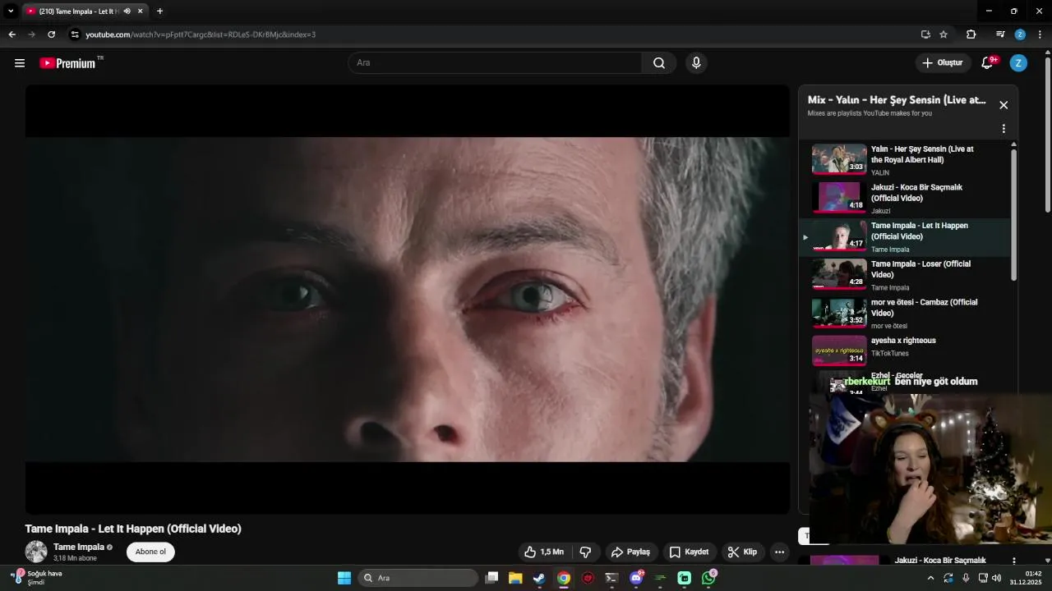Image resolution: width=1052 pixels, height=591 pixels.
Task: Open YouTube notifications bell
Action: tap(988, 63)
